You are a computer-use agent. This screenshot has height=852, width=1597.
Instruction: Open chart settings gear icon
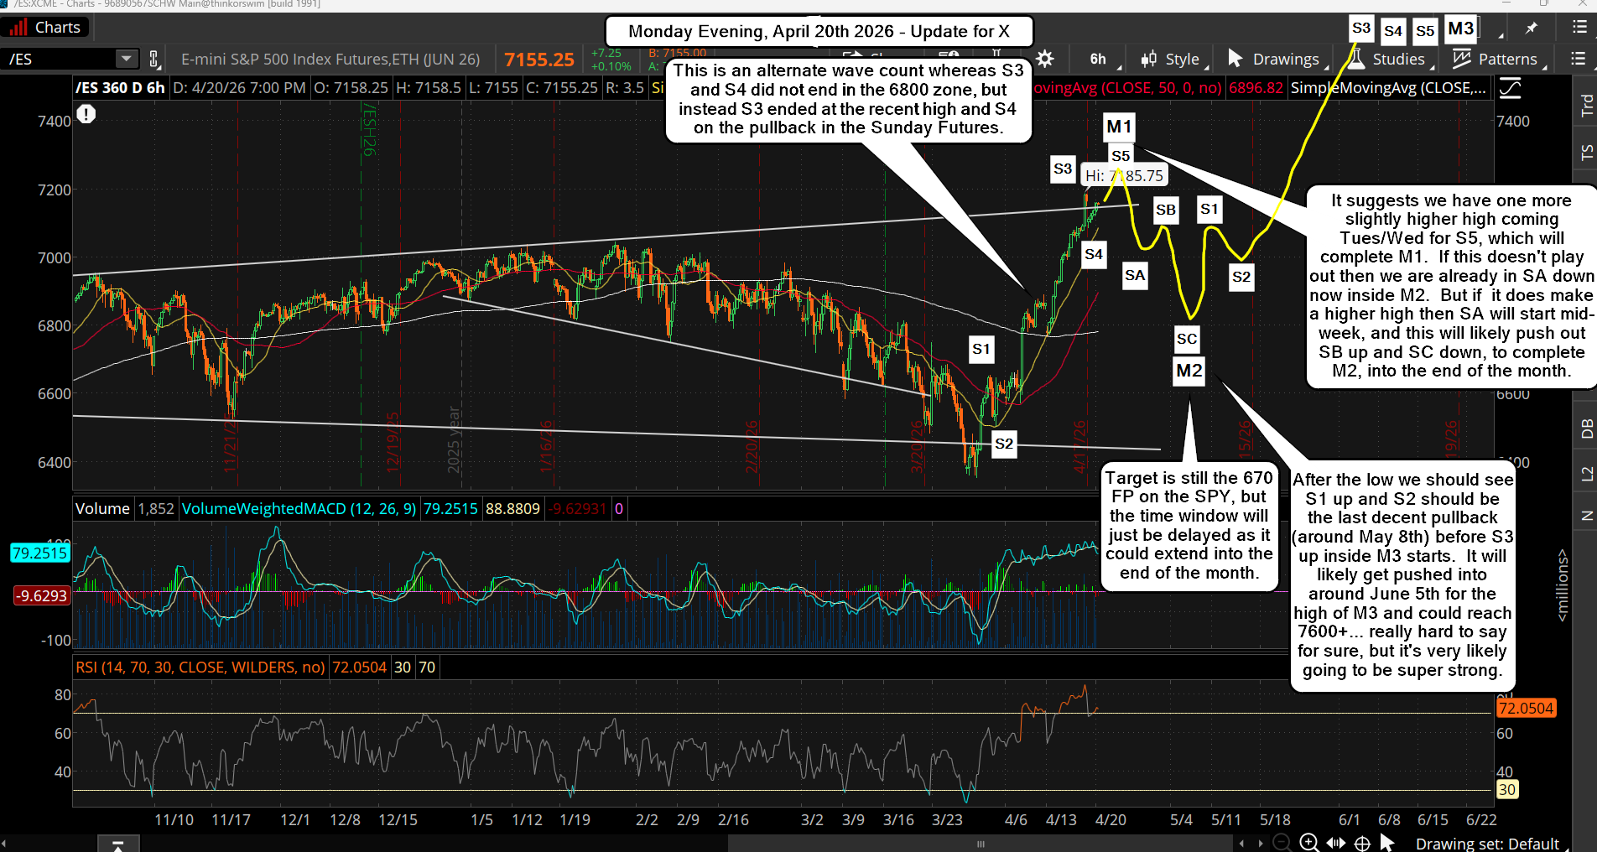[1045, 59]
